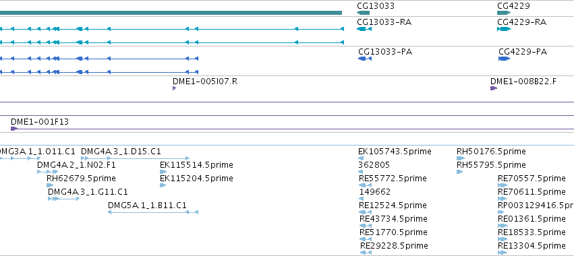Click the DME1-005I07.R marker arrow

(x=174, y=88)
